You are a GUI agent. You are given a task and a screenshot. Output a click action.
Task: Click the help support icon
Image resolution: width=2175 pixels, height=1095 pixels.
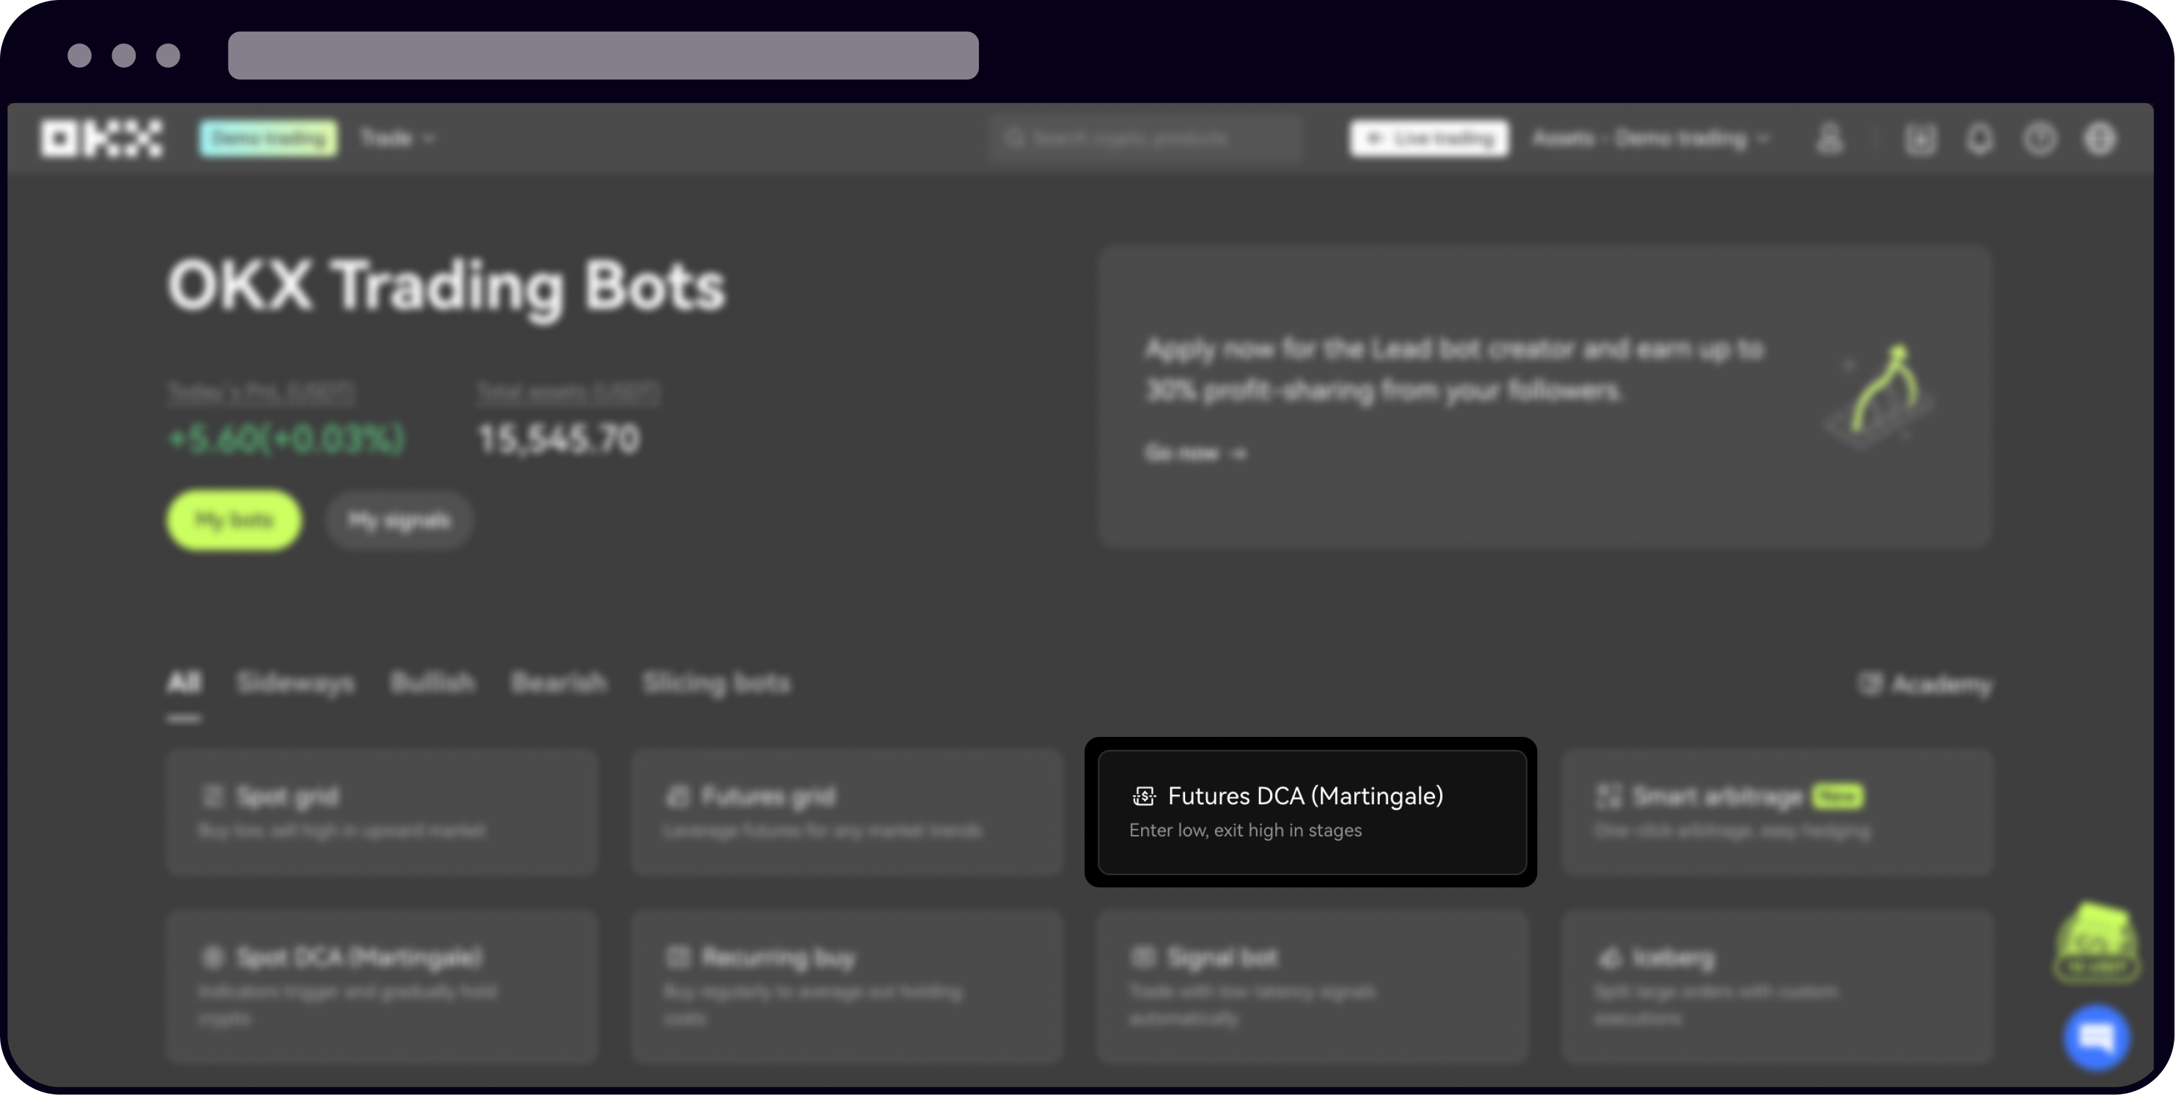(2040, 139)
